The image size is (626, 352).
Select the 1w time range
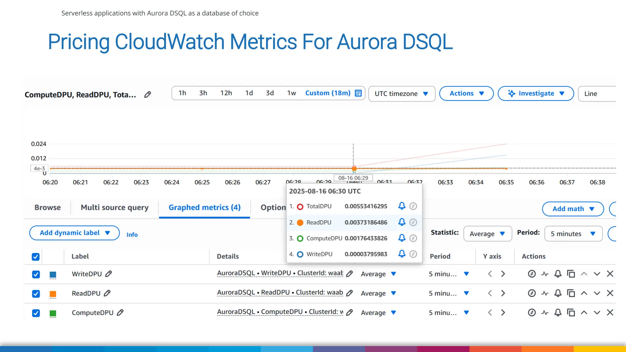coord(292,93)
